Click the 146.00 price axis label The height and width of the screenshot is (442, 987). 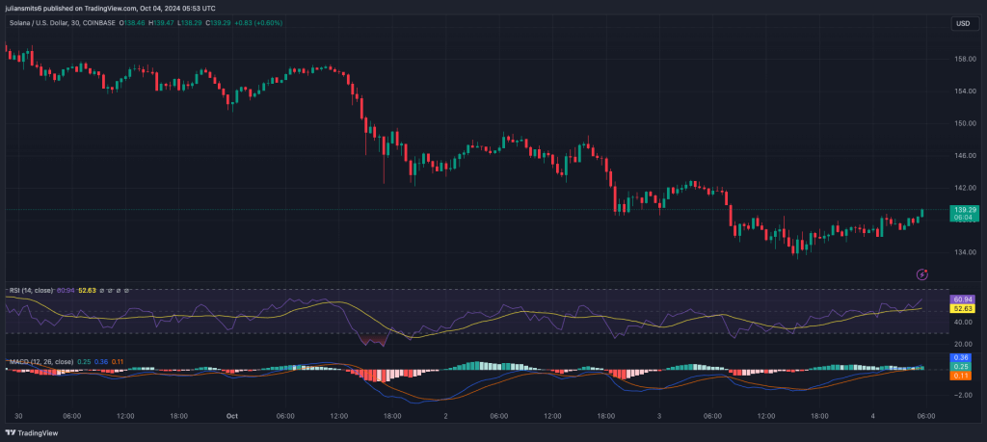coord(965,155)
